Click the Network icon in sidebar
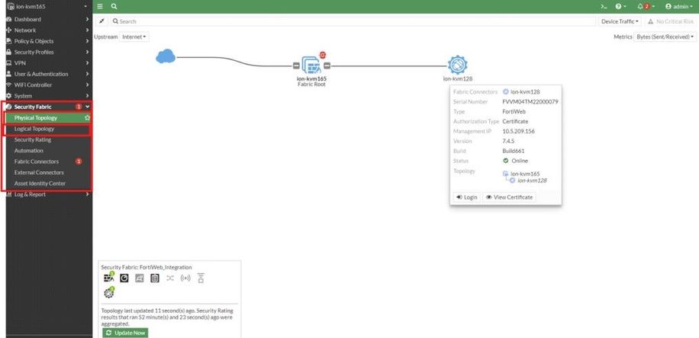This screenshot has height=338, width=699. [8, 30]
